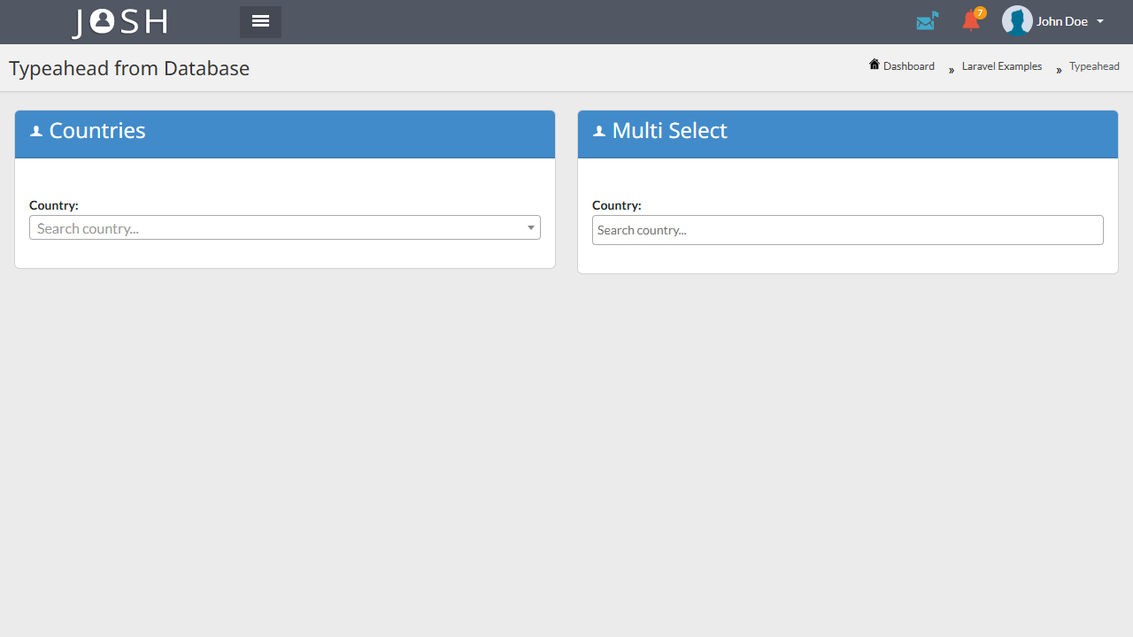Click the notification bell icon
Screen dimensions: 1133x637
[970, 21]
